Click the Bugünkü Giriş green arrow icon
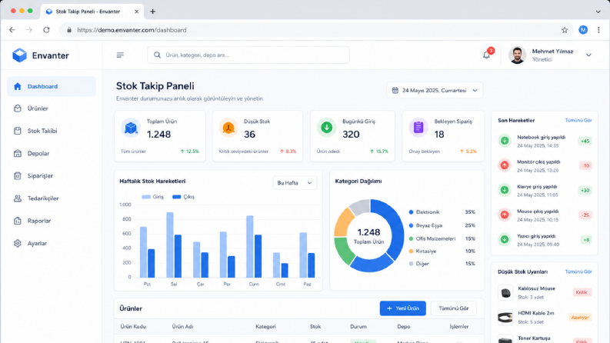The width and height of the screenshot is (610, 343). click(326, 128)
